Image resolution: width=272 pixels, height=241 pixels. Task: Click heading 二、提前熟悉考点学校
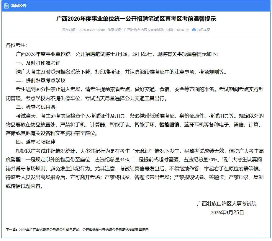[x=41, y=80]
